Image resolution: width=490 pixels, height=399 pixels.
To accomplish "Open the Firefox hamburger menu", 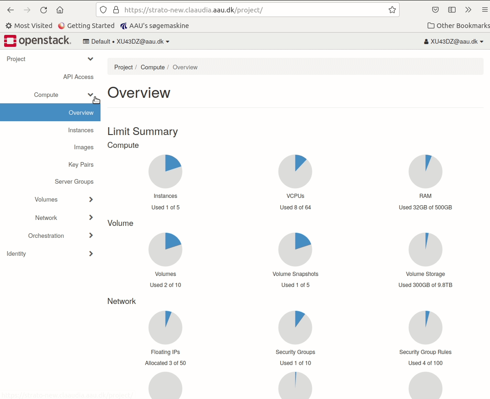I will [x=484, y=10].
